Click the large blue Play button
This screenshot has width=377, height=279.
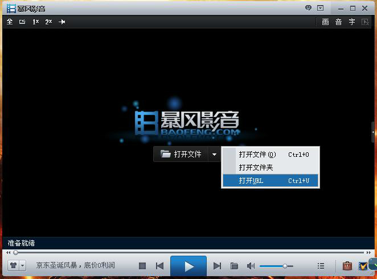pos(188,266)
